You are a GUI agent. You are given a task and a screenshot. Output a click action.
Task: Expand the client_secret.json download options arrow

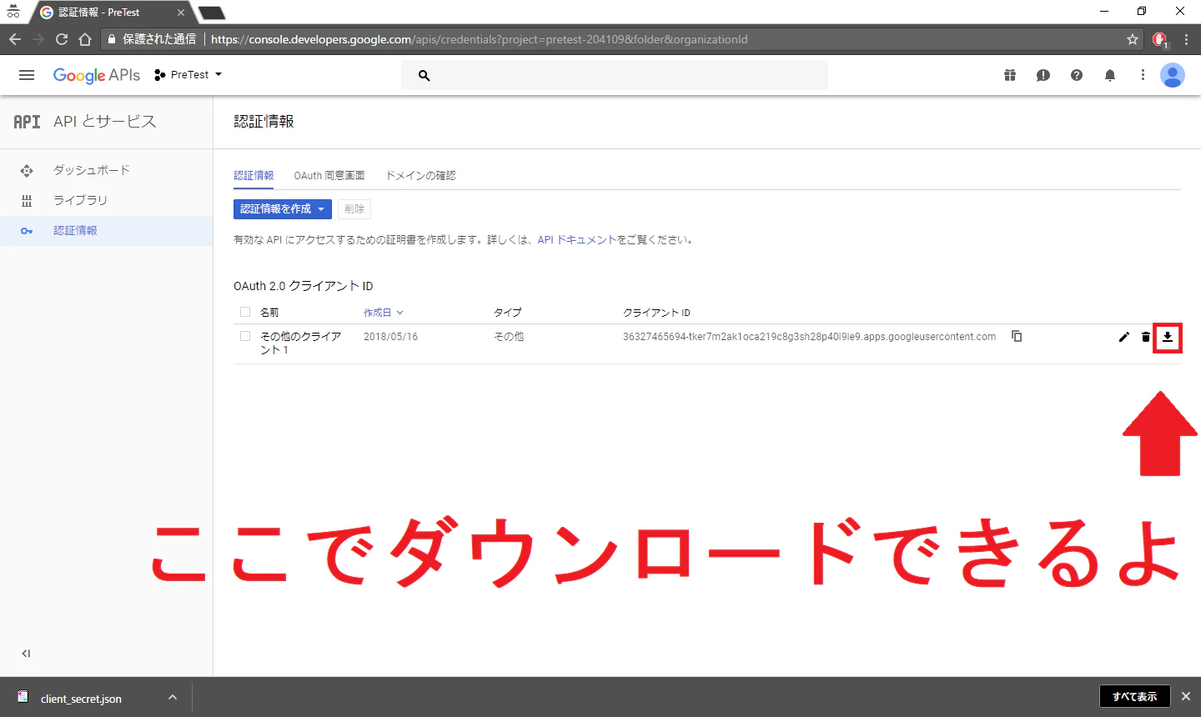click(x=173, y=697)
